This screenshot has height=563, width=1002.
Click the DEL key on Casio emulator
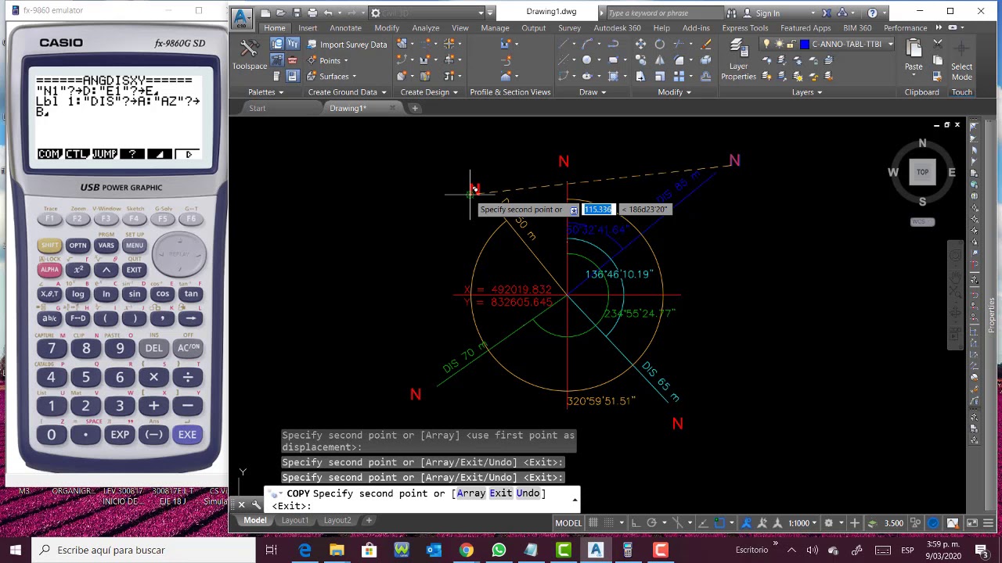(153, 348)
